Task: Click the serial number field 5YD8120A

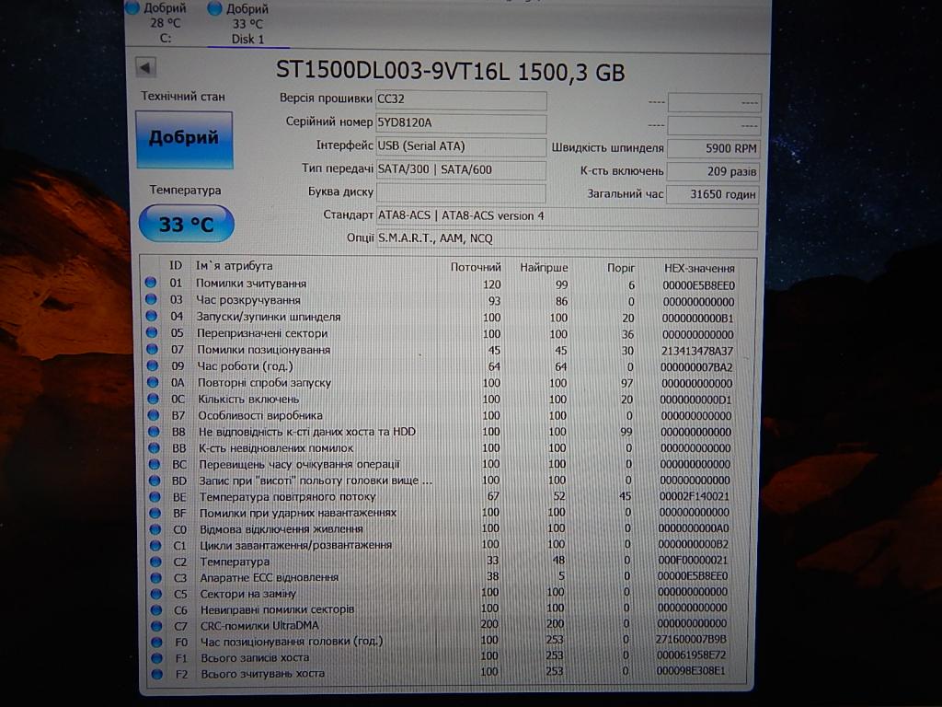Action: tap(461, 123)
